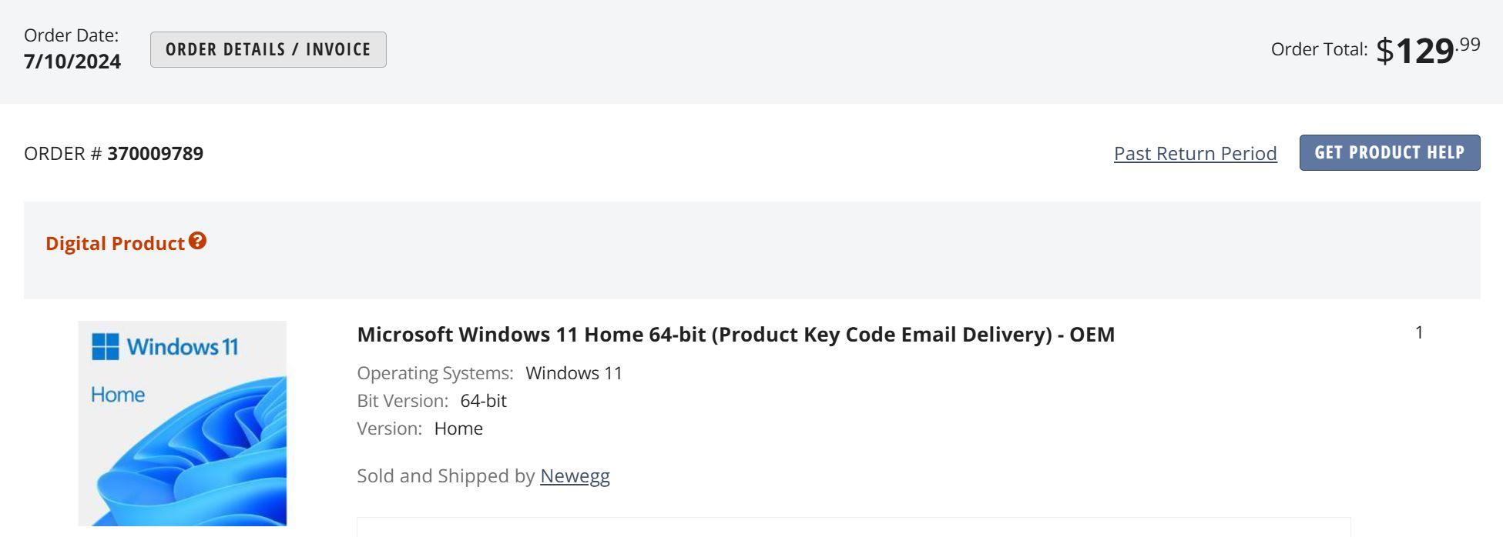Select the Bit Version value 64-bit
Screen dimensions: 1503x537
(483, 401)
